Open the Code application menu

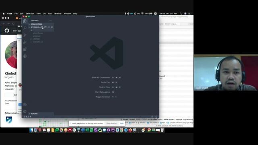click(10, 14)
